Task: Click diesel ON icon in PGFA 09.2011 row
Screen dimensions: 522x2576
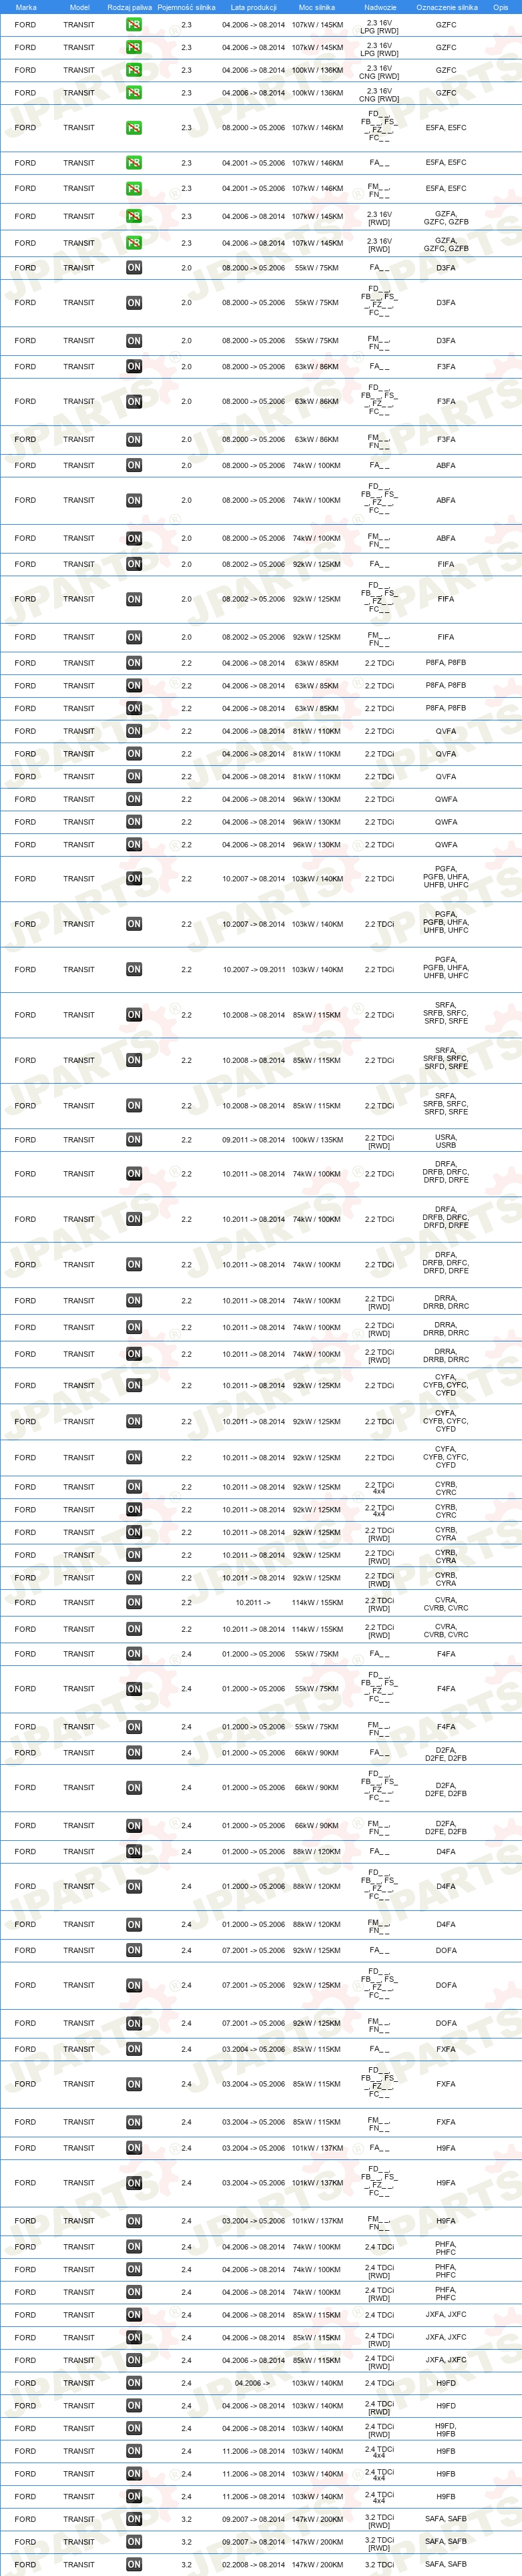Action: coord(134,970)
